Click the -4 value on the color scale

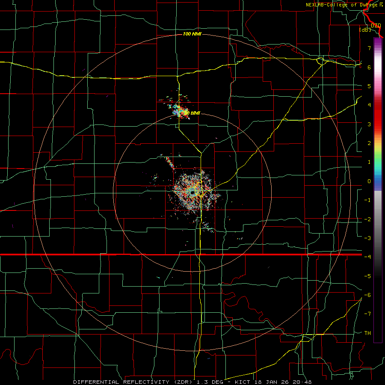(x=367, y=257)
